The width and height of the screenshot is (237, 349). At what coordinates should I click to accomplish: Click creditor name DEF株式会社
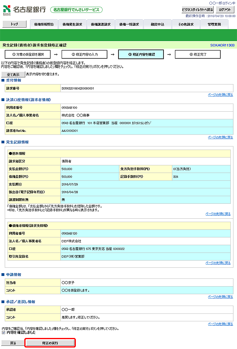71,241
